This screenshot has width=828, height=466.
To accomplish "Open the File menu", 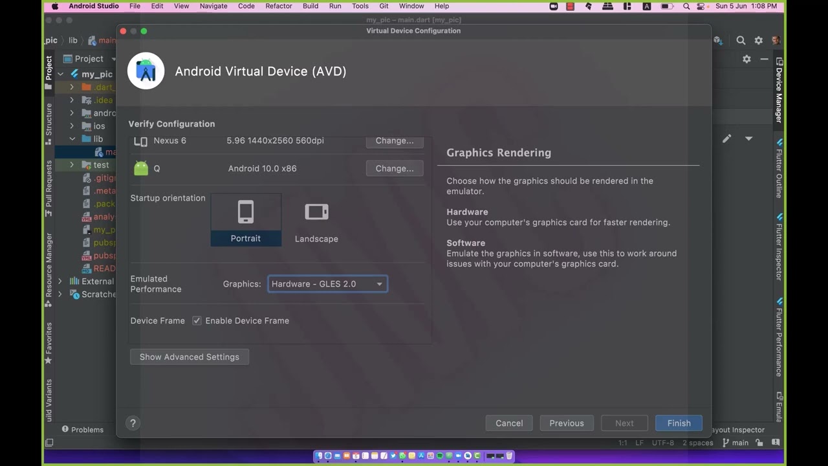I will [135, 6].
